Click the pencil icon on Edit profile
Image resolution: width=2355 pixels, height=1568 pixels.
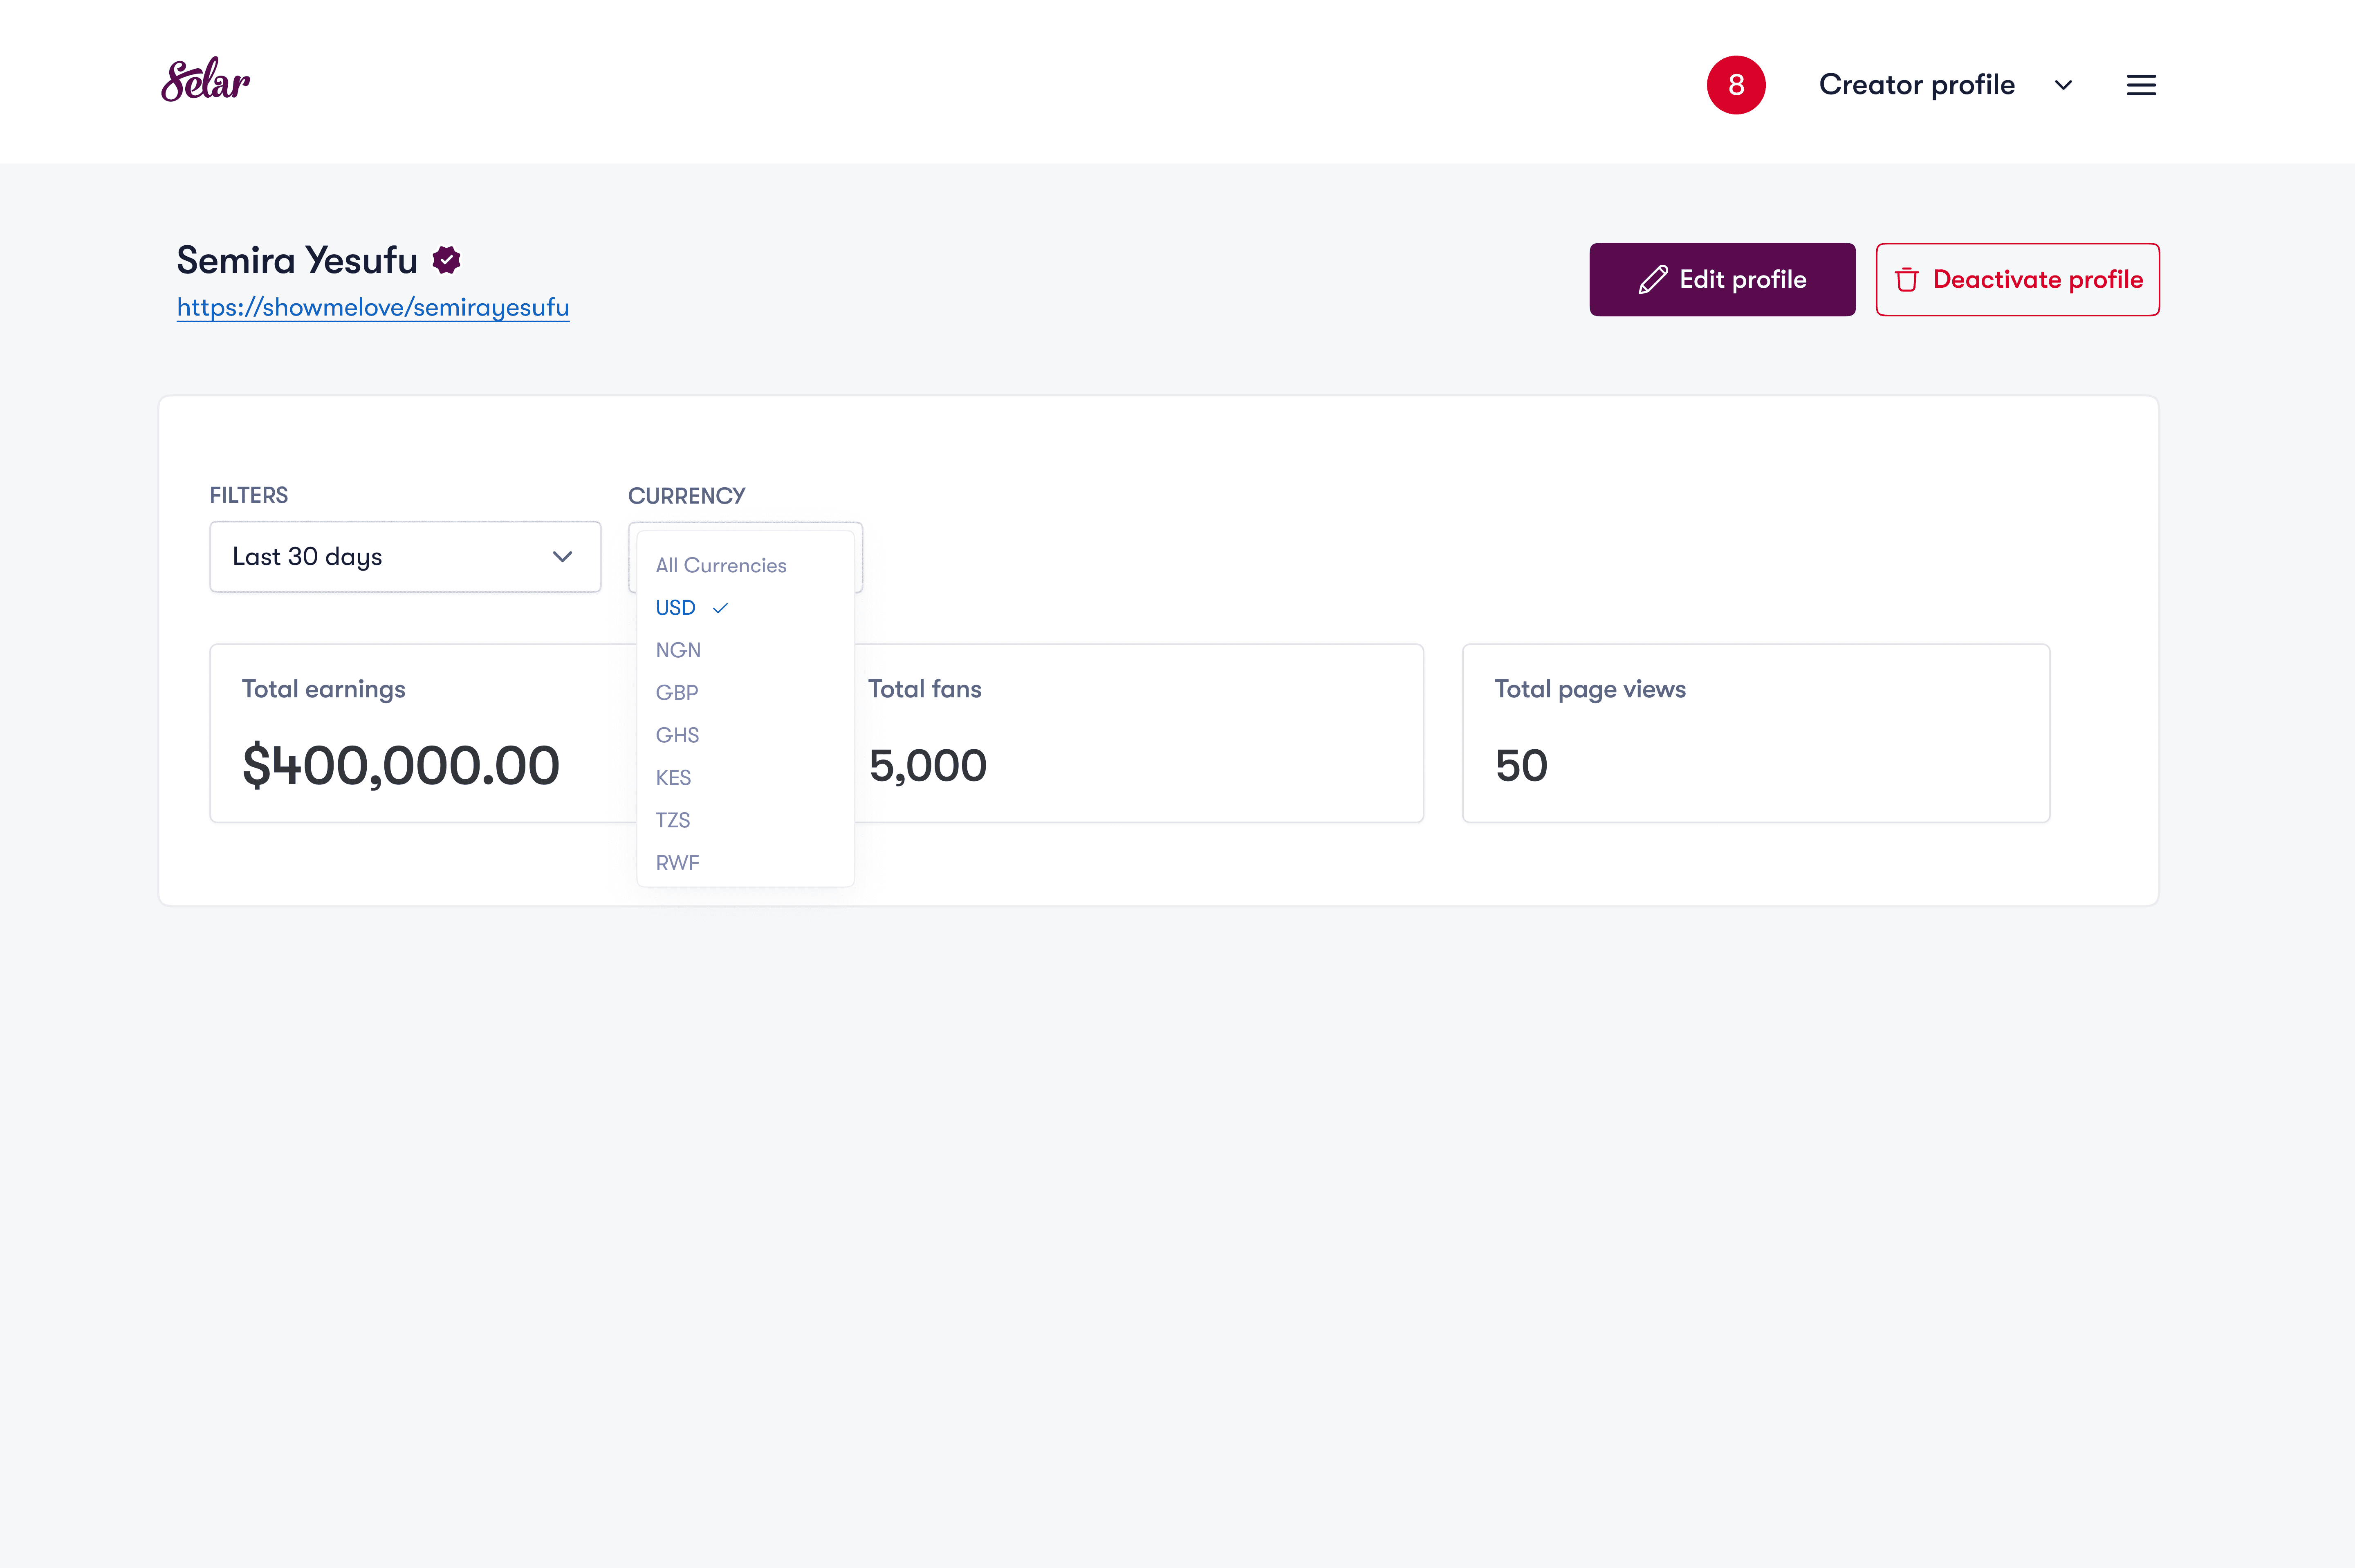coord(1652,280)
